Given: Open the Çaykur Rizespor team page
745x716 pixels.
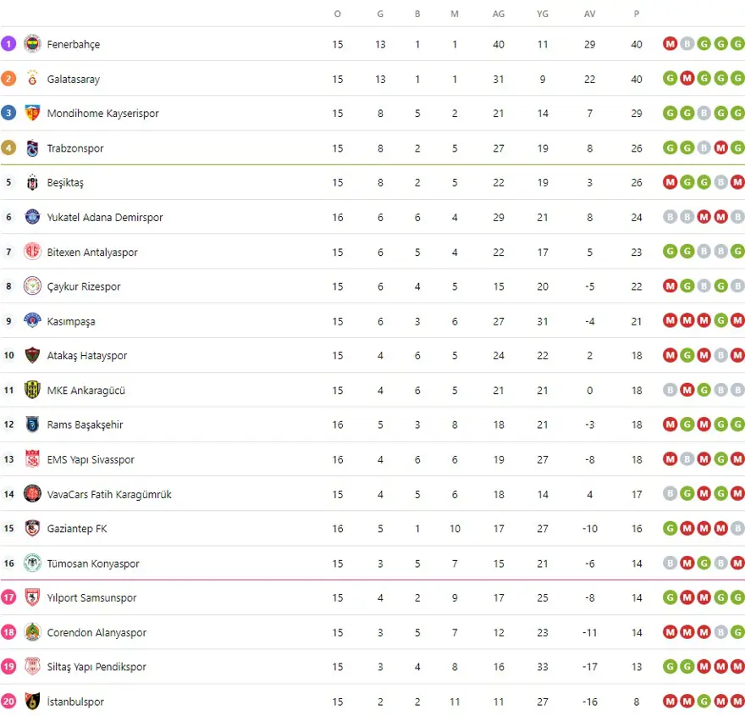Looking at the screenshot, I should coord(83,286).
